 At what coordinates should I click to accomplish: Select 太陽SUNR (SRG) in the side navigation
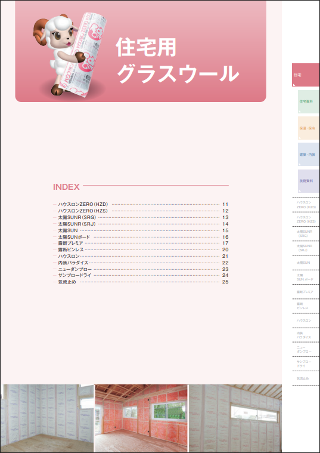(x=306, y=234)
